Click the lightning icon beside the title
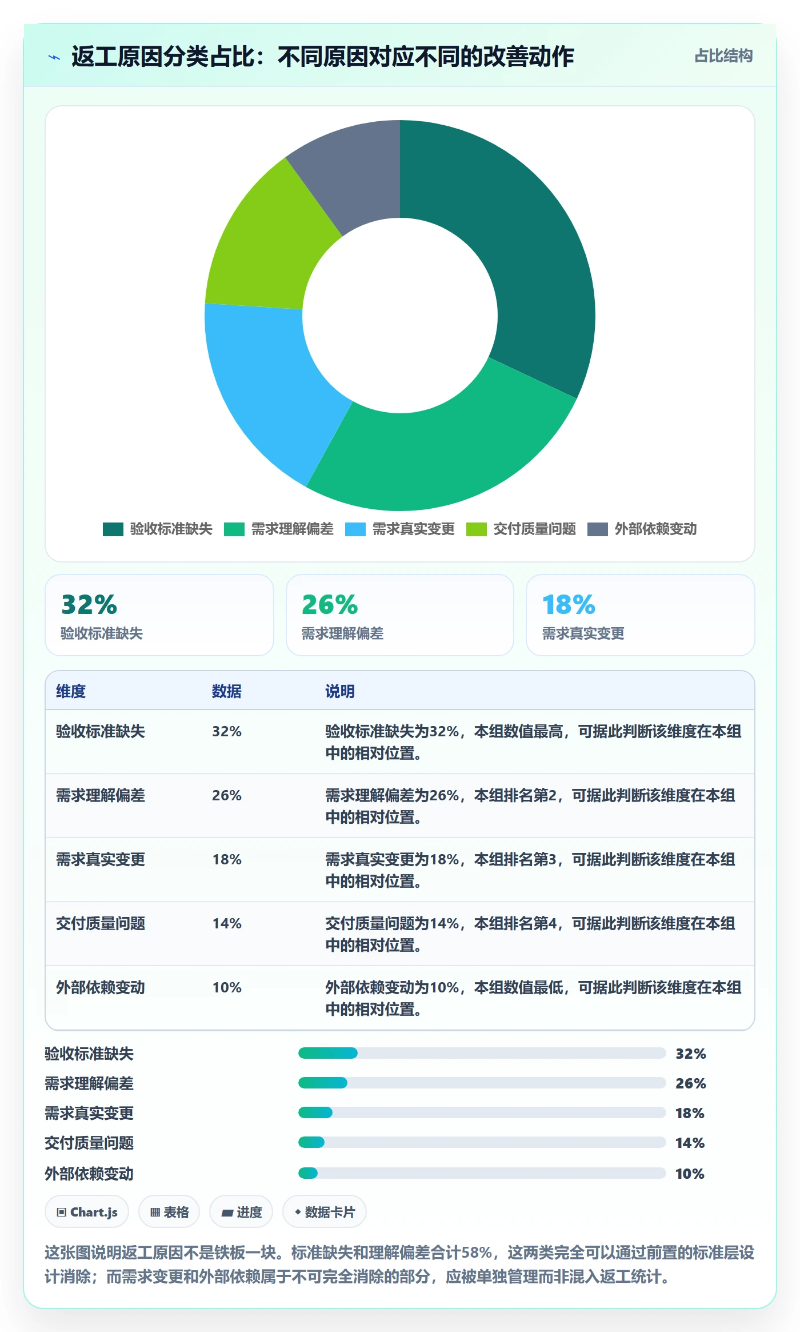Screen dimensions: 800x1332 54,57
